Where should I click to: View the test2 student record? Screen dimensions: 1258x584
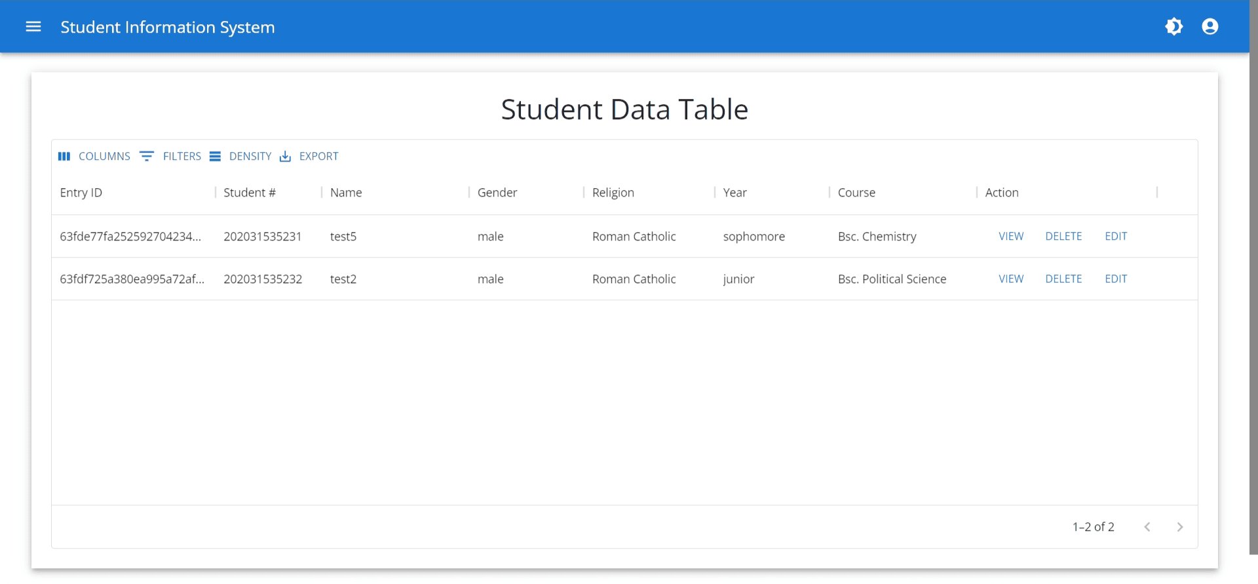[x=1010, y=279]
